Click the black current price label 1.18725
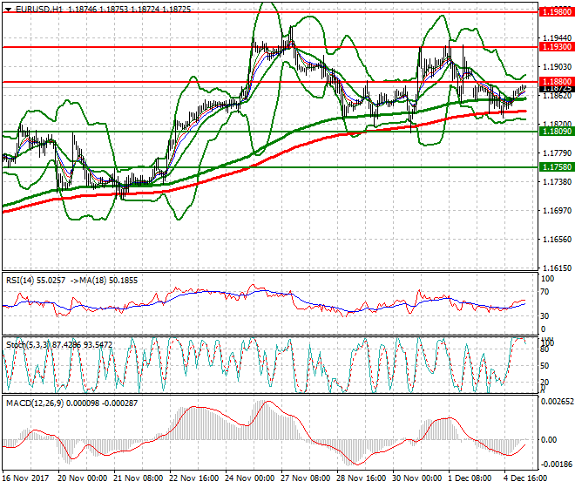The width and height of the screenshot is (575, 488). click(x=557, y=89)
